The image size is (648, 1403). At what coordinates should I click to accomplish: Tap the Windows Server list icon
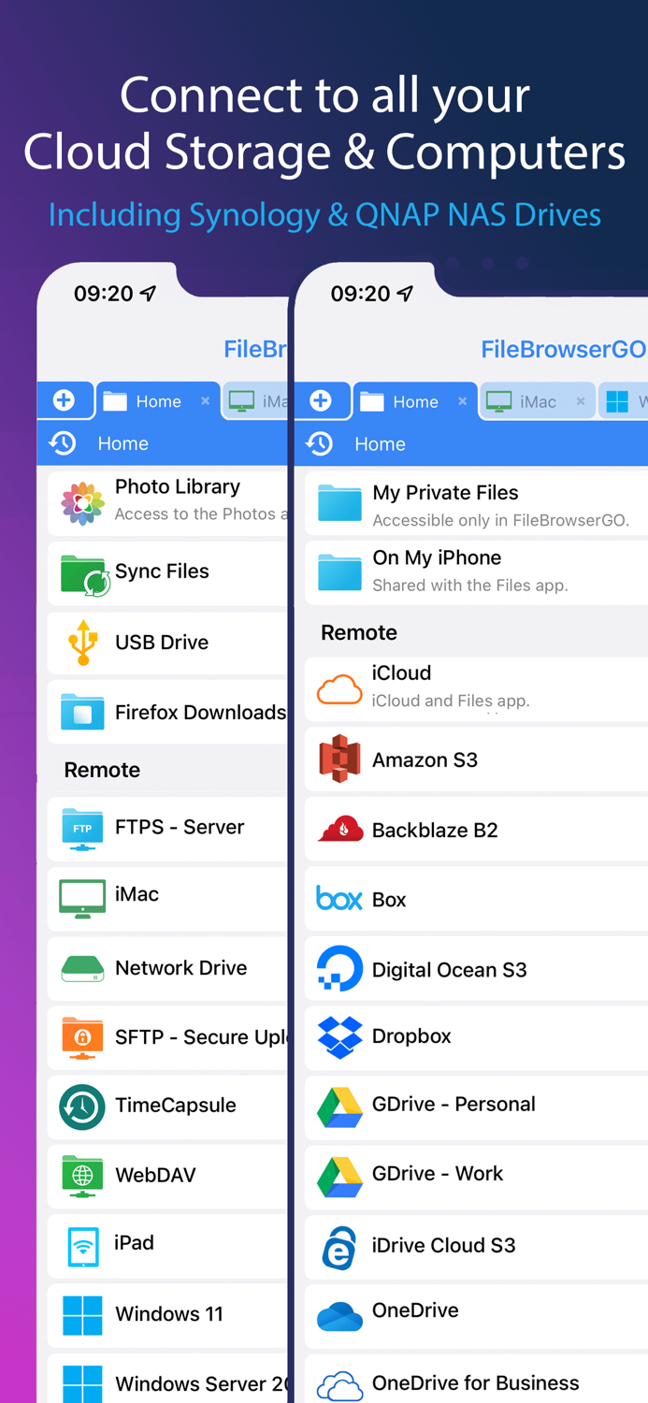click(x=82, y=1384)
